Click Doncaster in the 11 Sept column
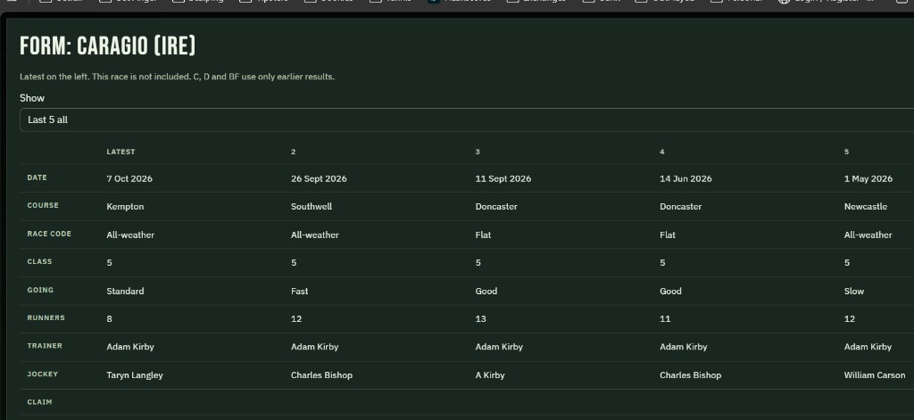914x420 pixels. pyautogui.click(x=496, y=207)
